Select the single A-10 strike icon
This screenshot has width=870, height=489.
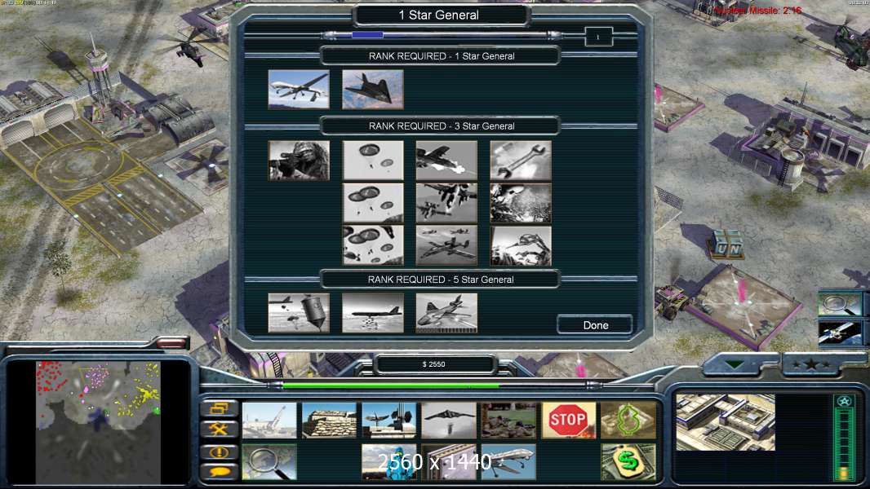(x=446, y=161)
